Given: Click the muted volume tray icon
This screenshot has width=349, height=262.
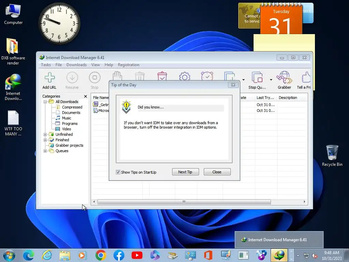Looking at the screenshot, I should coord(315,256).
